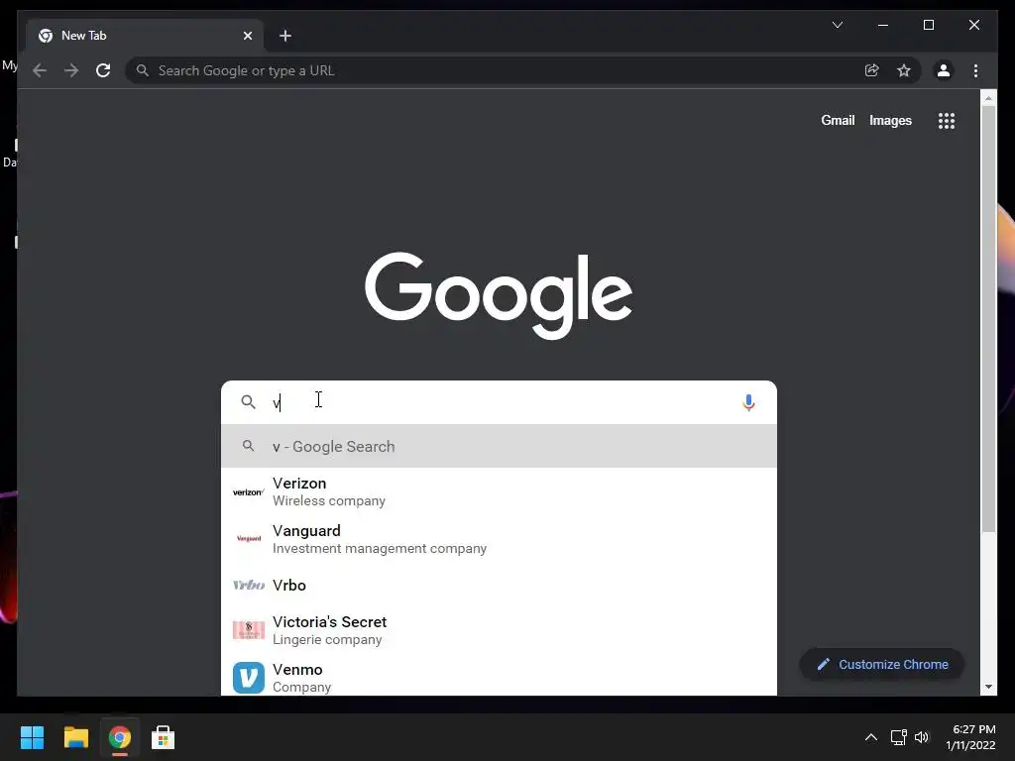Open the volume icon in system tray
1015x761 pixels.
click(922, 737)
